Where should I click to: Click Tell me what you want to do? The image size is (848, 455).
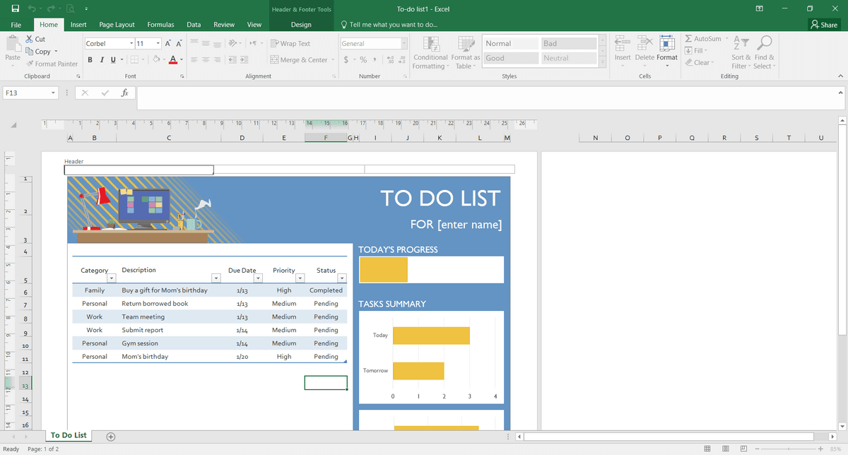389,25
